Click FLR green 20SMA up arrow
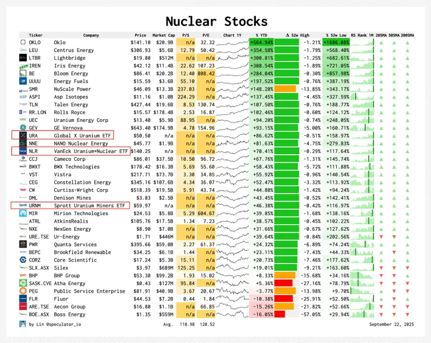This screenshot has width=431, height=343. click(381, 299)
